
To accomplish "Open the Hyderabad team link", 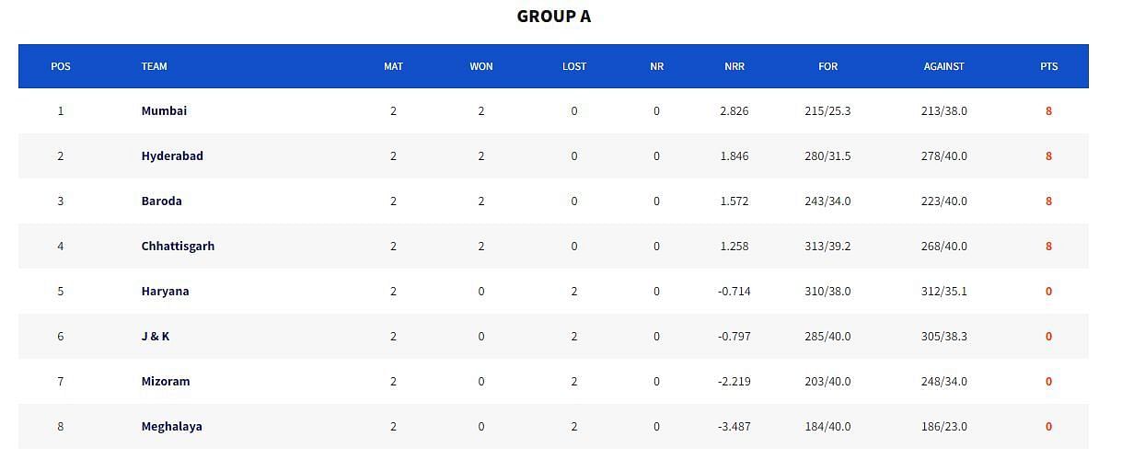I will pyautogui.click(x=172, y=155).
